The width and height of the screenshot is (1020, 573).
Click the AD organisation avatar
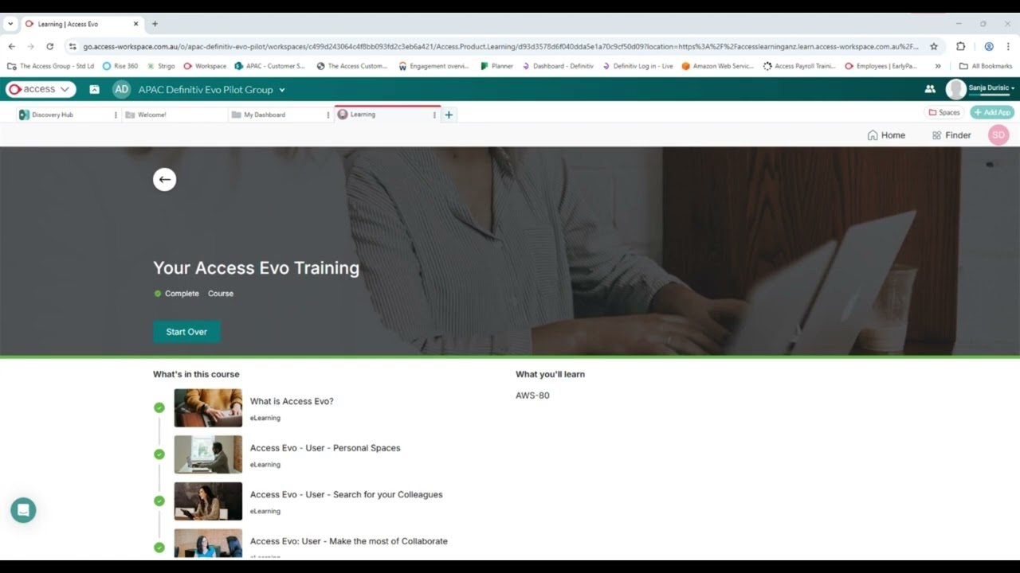pos(121,89)
